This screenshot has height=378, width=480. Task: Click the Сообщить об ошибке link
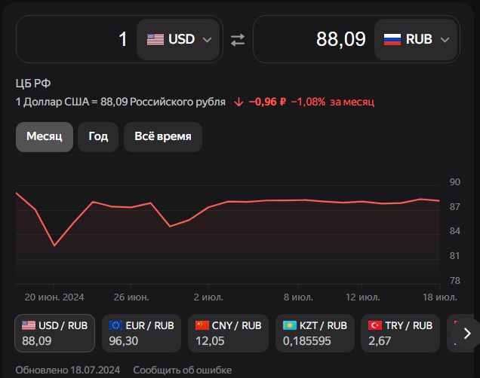pos(182,370)
